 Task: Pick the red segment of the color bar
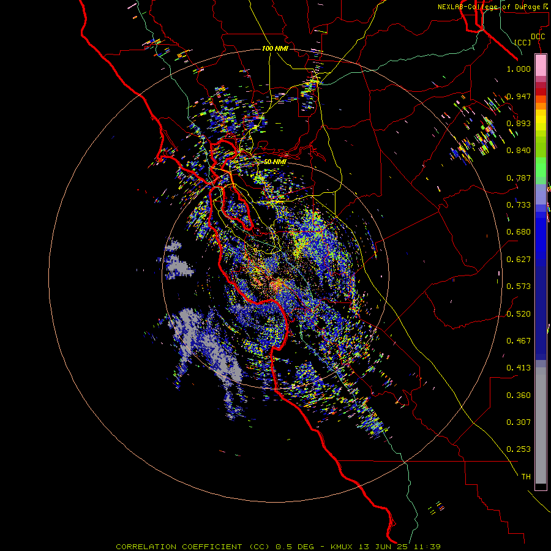pos(541,92)
